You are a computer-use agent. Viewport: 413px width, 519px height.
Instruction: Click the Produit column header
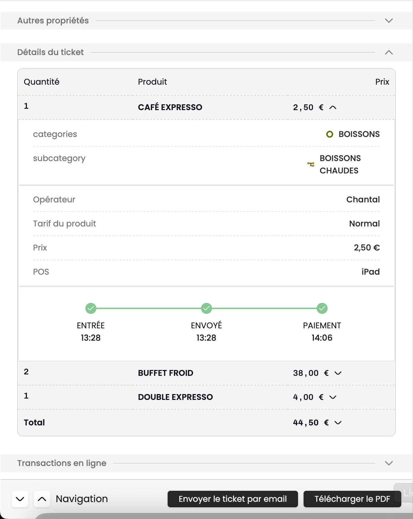point(152,82)
